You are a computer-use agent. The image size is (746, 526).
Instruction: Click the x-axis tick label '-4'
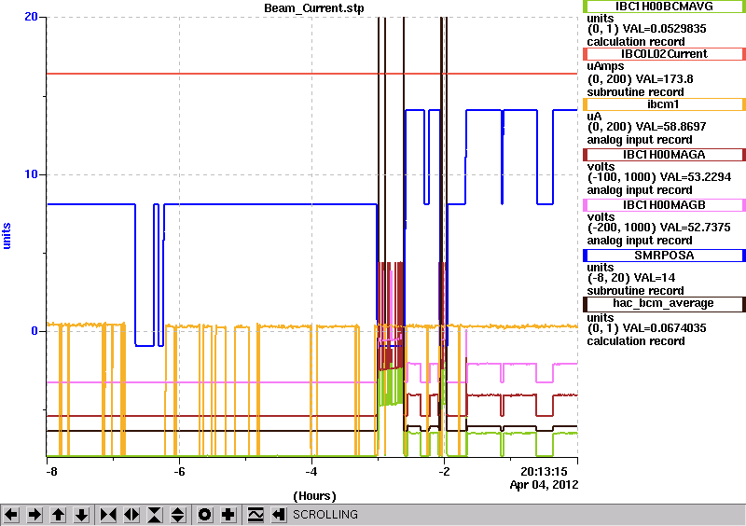311,472
